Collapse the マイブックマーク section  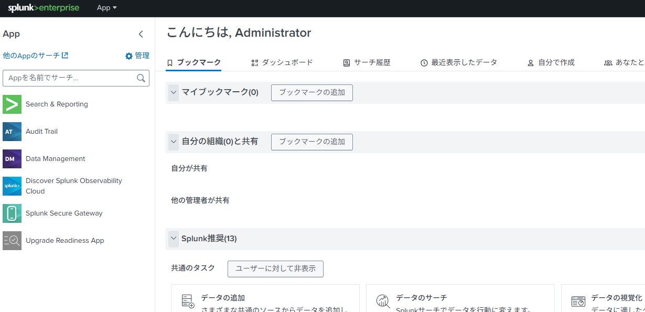click(x=174, y=92)
